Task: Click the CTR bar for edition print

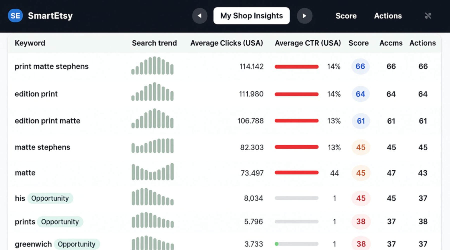Action: coord(296,94)
